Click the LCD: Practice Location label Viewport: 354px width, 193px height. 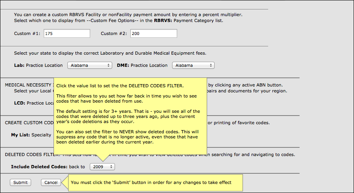point(34,103)
